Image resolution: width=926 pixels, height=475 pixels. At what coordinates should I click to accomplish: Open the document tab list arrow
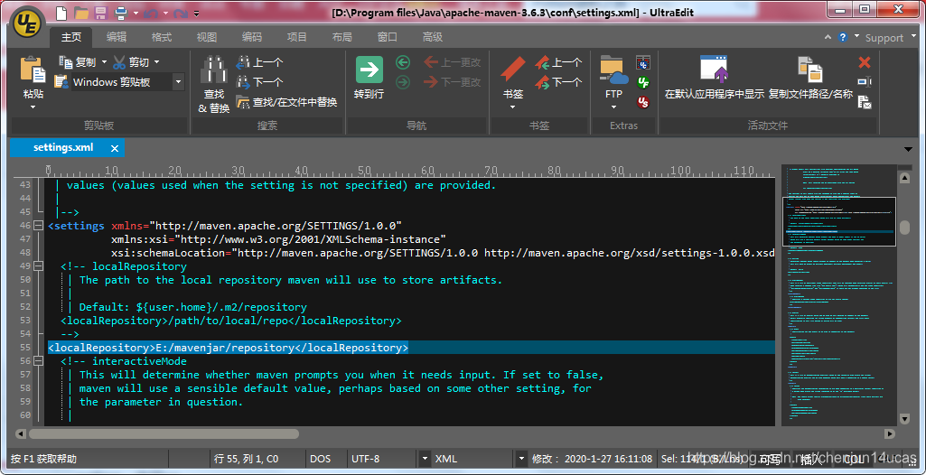[x=908, y=149]
